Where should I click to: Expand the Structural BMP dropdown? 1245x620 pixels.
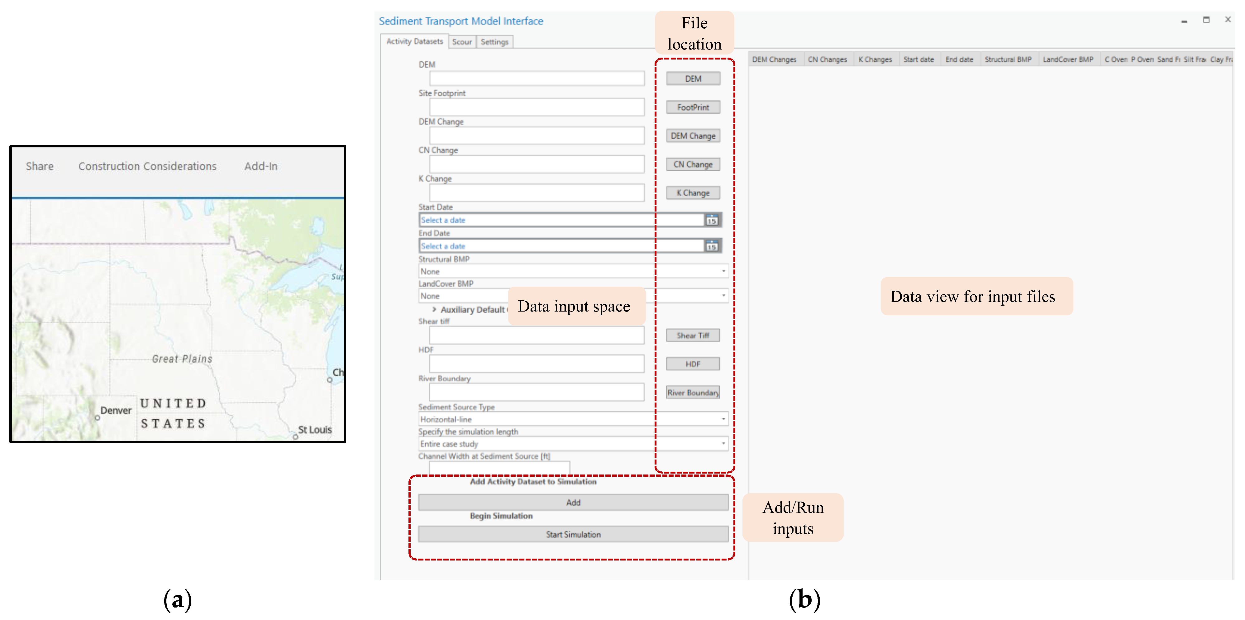click(723, 271)
